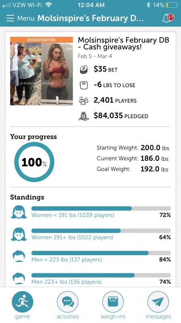Tap the coin stack bet icon
The image size is (181, 323).
[x=84, y=69]
